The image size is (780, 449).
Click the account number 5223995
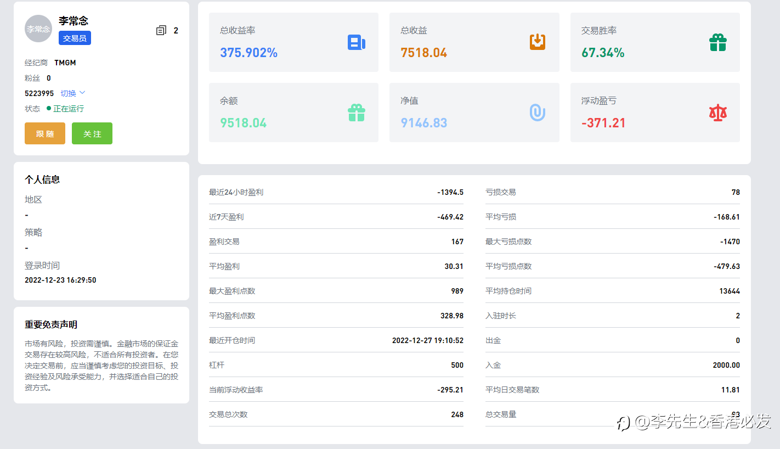tap(39, 93)
